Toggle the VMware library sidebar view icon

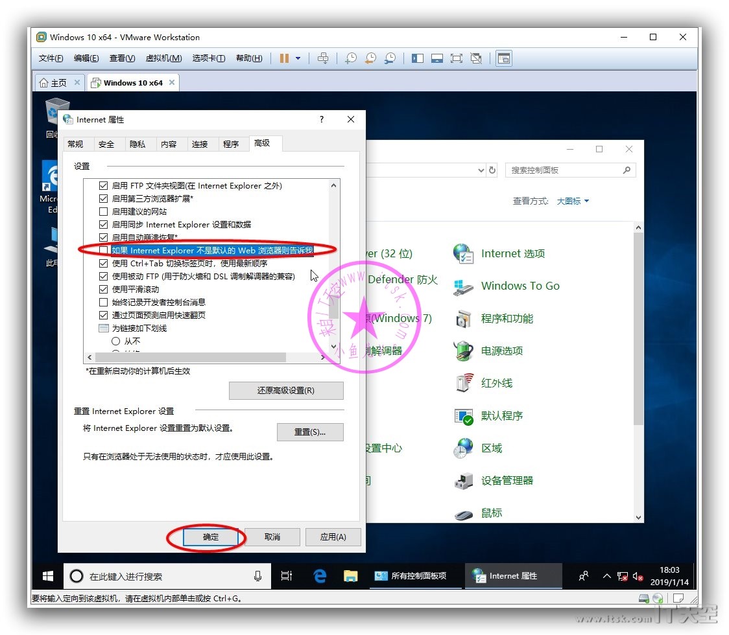coord(418,58)
